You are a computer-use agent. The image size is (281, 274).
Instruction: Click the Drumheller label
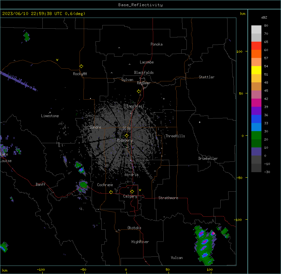[208, 158]
